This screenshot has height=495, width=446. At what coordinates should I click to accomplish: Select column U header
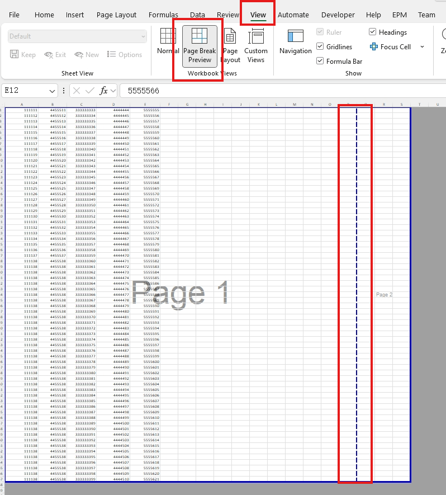pyautogui.click(x=438, y=105)
